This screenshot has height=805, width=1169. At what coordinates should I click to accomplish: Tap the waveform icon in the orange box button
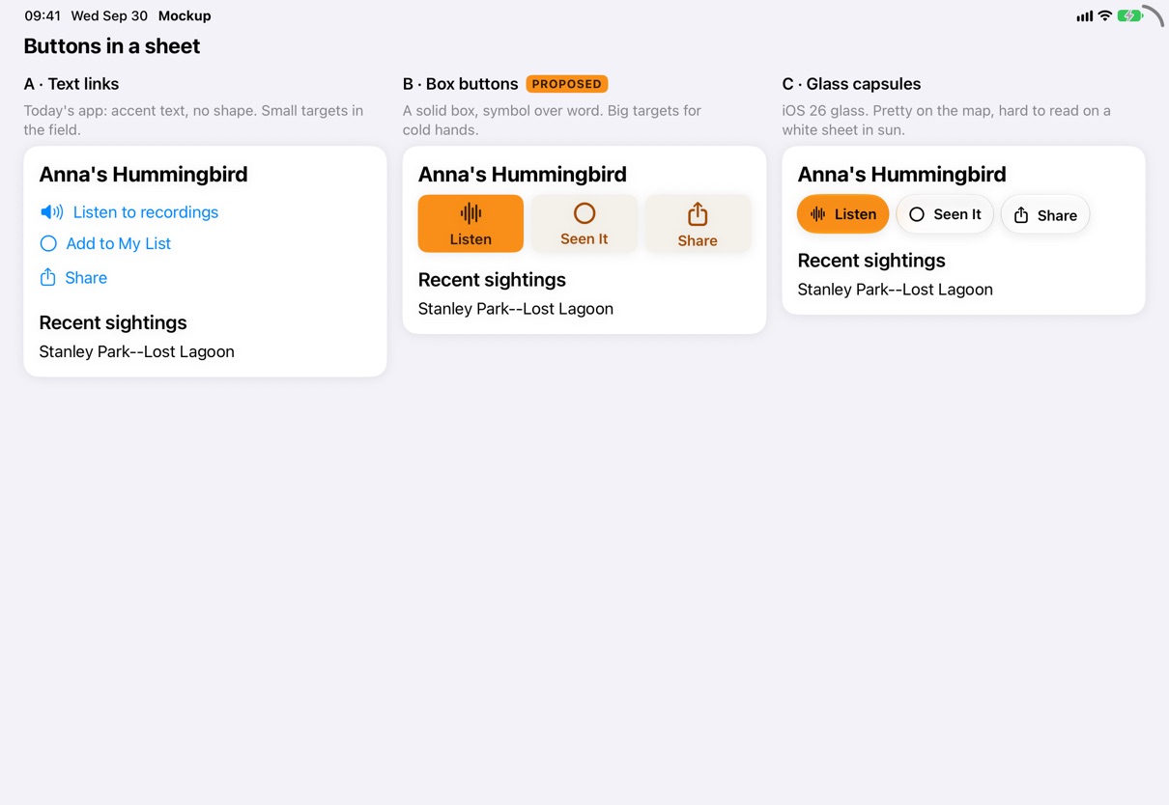click(470, 213)
